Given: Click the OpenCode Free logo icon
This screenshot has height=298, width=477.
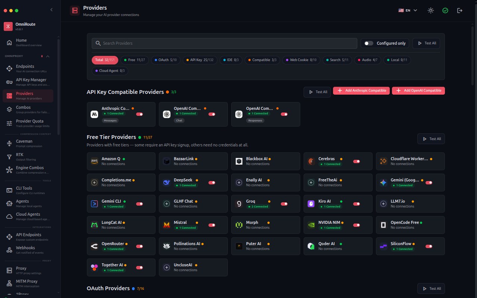Looking at the screenshot, I should (383, 225).
